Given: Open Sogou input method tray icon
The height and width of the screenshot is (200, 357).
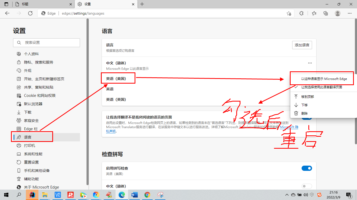Looking at the screenshot, I should click(x=319, y=195).
